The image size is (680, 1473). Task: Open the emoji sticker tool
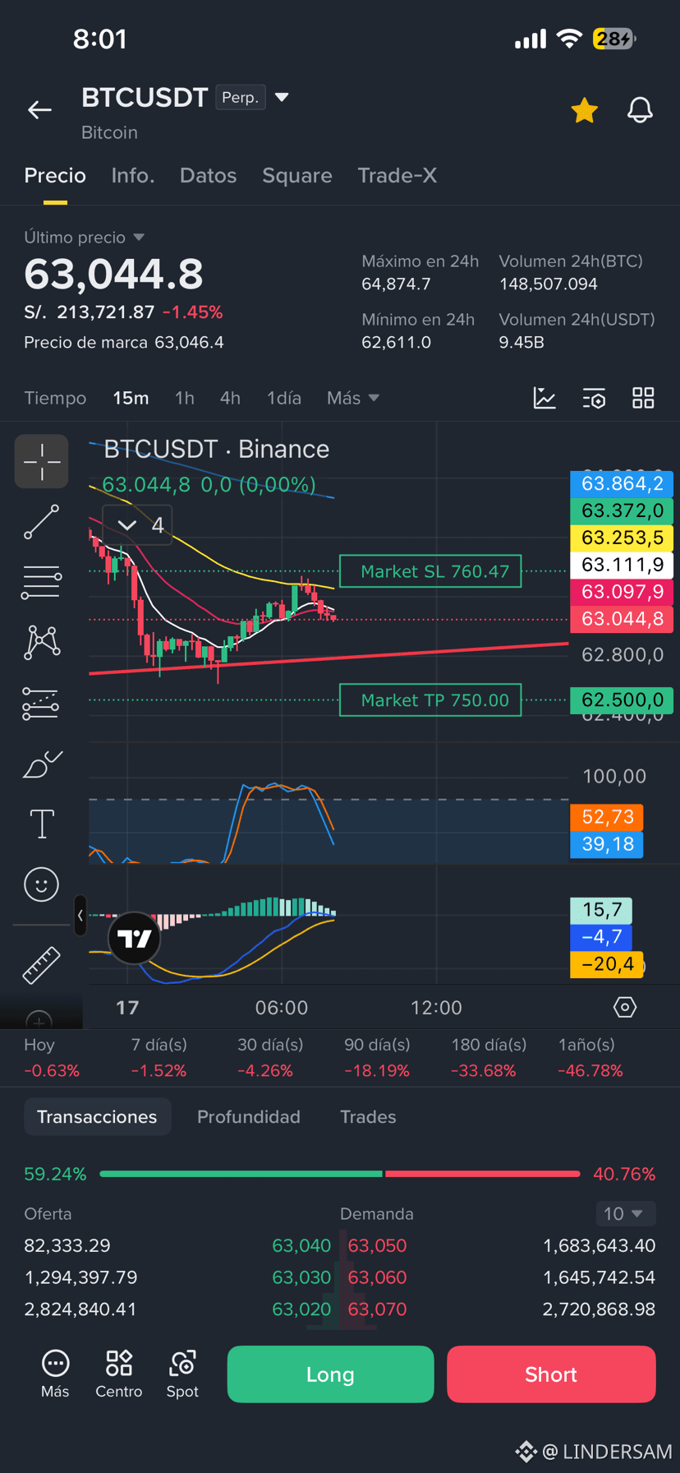click(41, 884)
